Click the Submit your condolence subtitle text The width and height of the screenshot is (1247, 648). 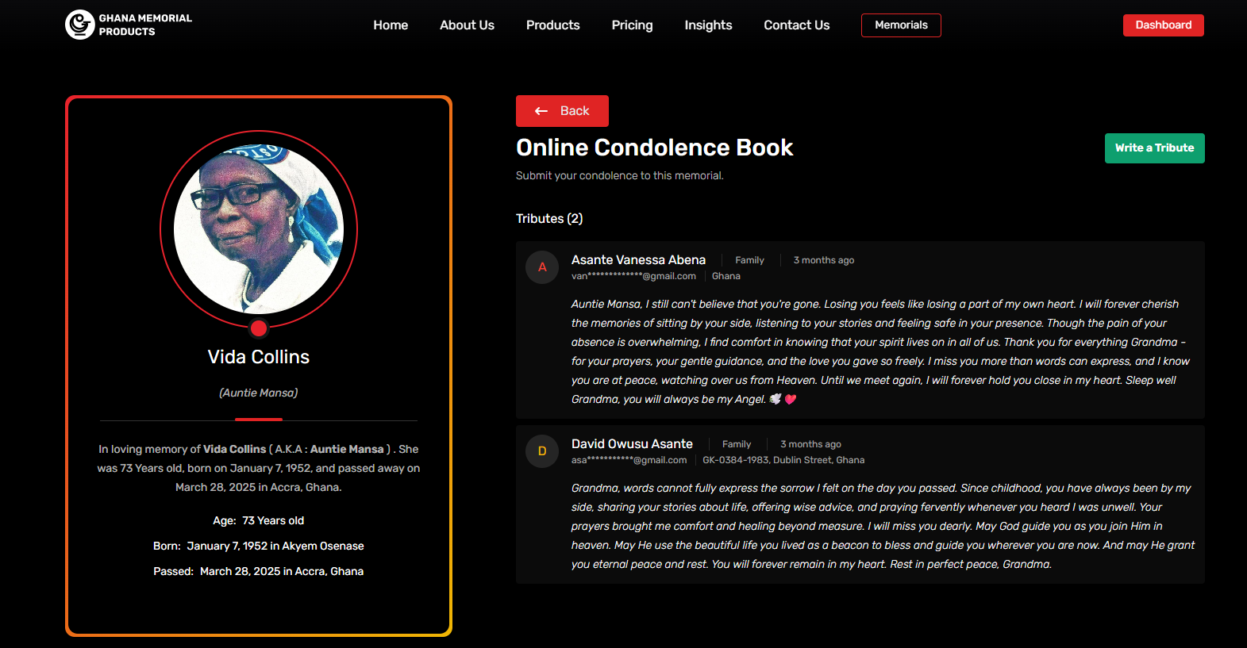[619, 176]
